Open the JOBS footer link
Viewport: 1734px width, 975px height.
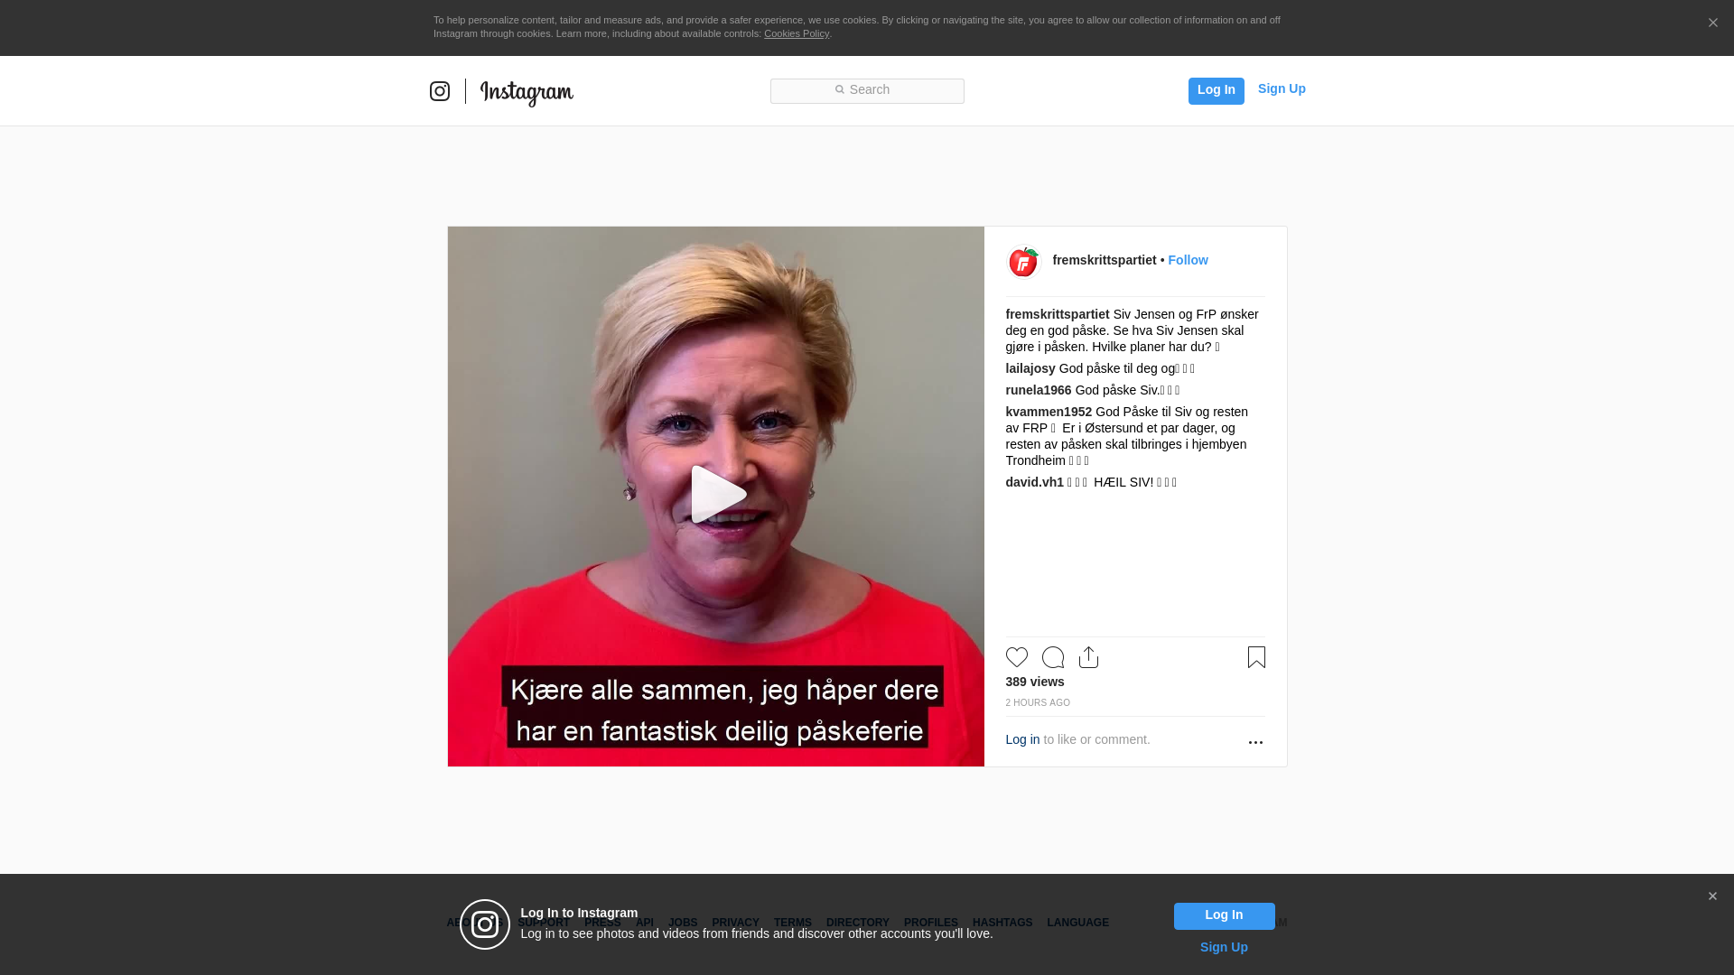point(683,923)
